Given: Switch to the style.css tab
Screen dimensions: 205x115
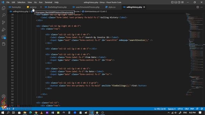Looking at the screenshot, I should [x=112, y=7].
